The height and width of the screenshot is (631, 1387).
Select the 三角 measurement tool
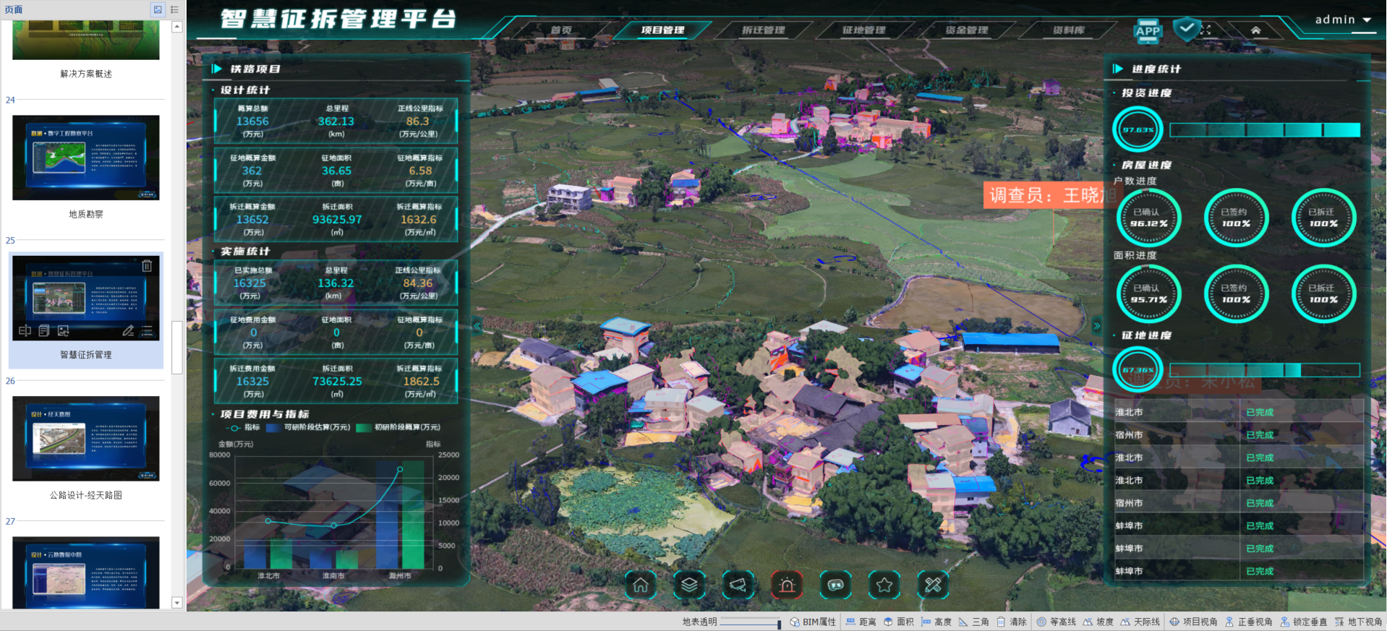(x=974, y=622)
